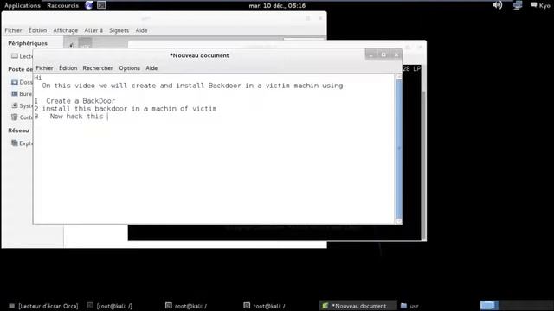
Task: Open the network Explorer icon under Réseau
Action: coord(14,143)
